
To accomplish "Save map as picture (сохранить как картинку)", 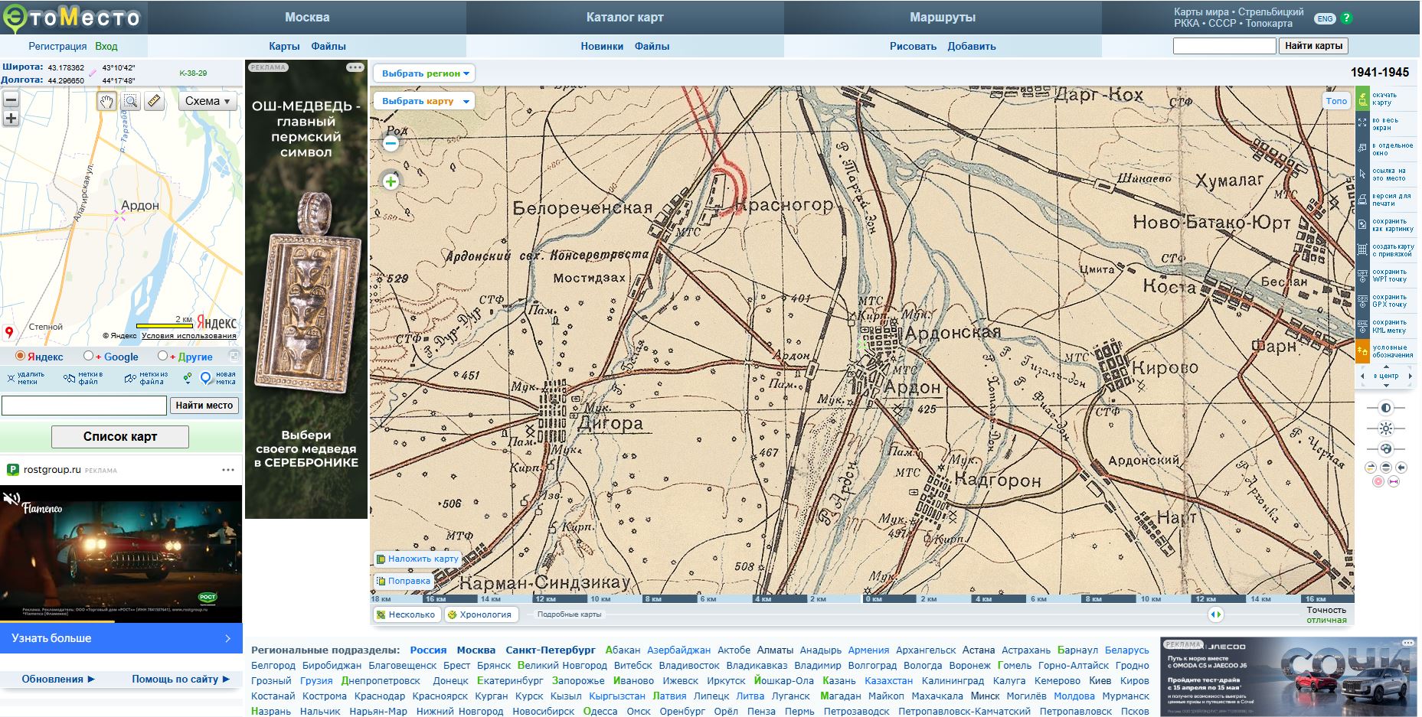I will 1362,224.
